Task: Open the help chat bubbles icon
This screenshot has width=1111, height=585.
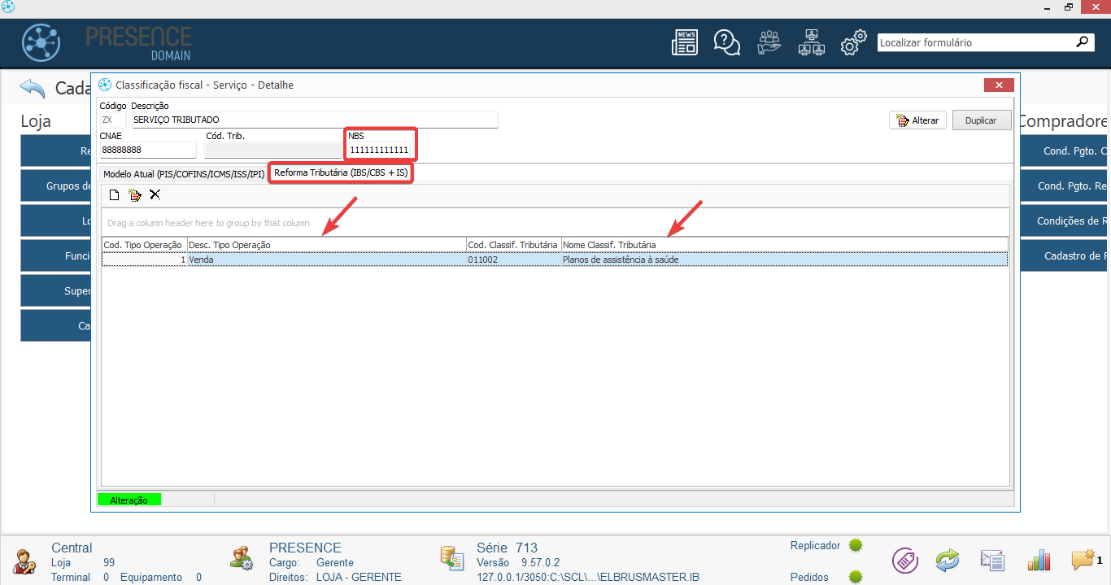Action: 726,42
